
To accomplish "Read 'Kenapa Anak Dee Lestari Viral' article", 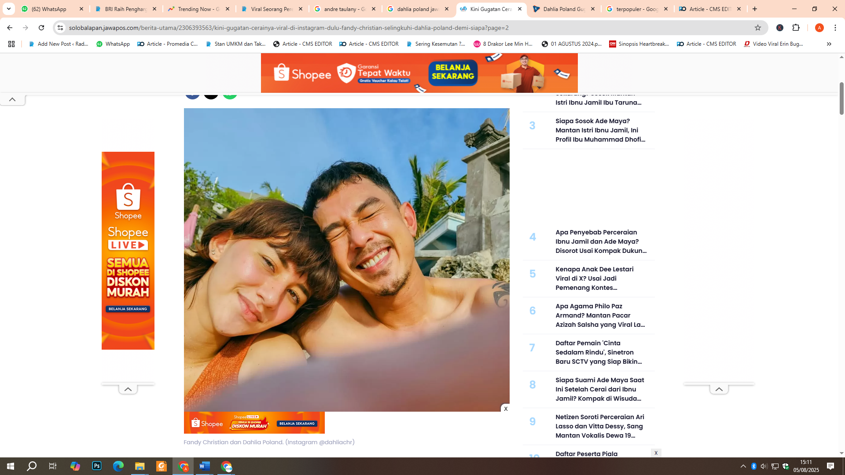I will (595, 278).
